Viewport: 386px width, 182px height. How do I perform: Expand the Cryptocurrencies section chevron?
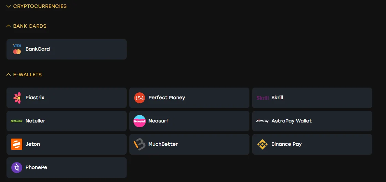click(x=9, y=6)
